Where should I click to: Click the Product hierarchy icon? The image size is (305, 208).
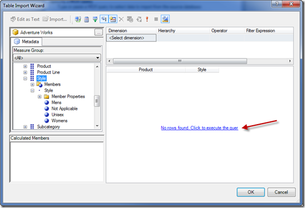click(x=32, y=66)
